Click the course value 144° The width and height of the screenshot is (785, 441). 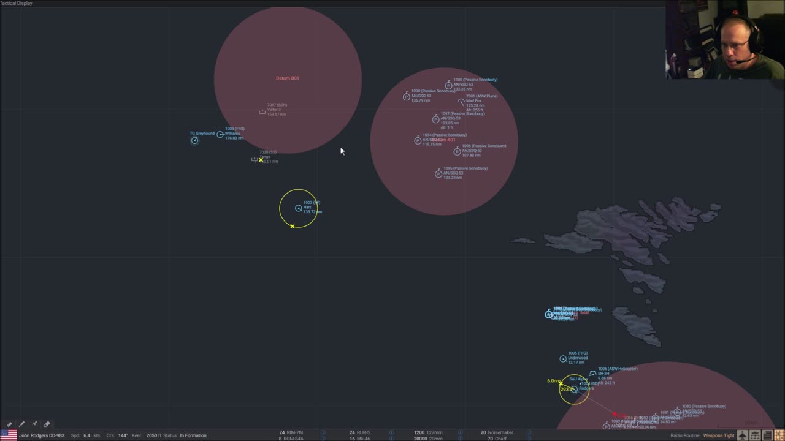(x=123, y=435)
